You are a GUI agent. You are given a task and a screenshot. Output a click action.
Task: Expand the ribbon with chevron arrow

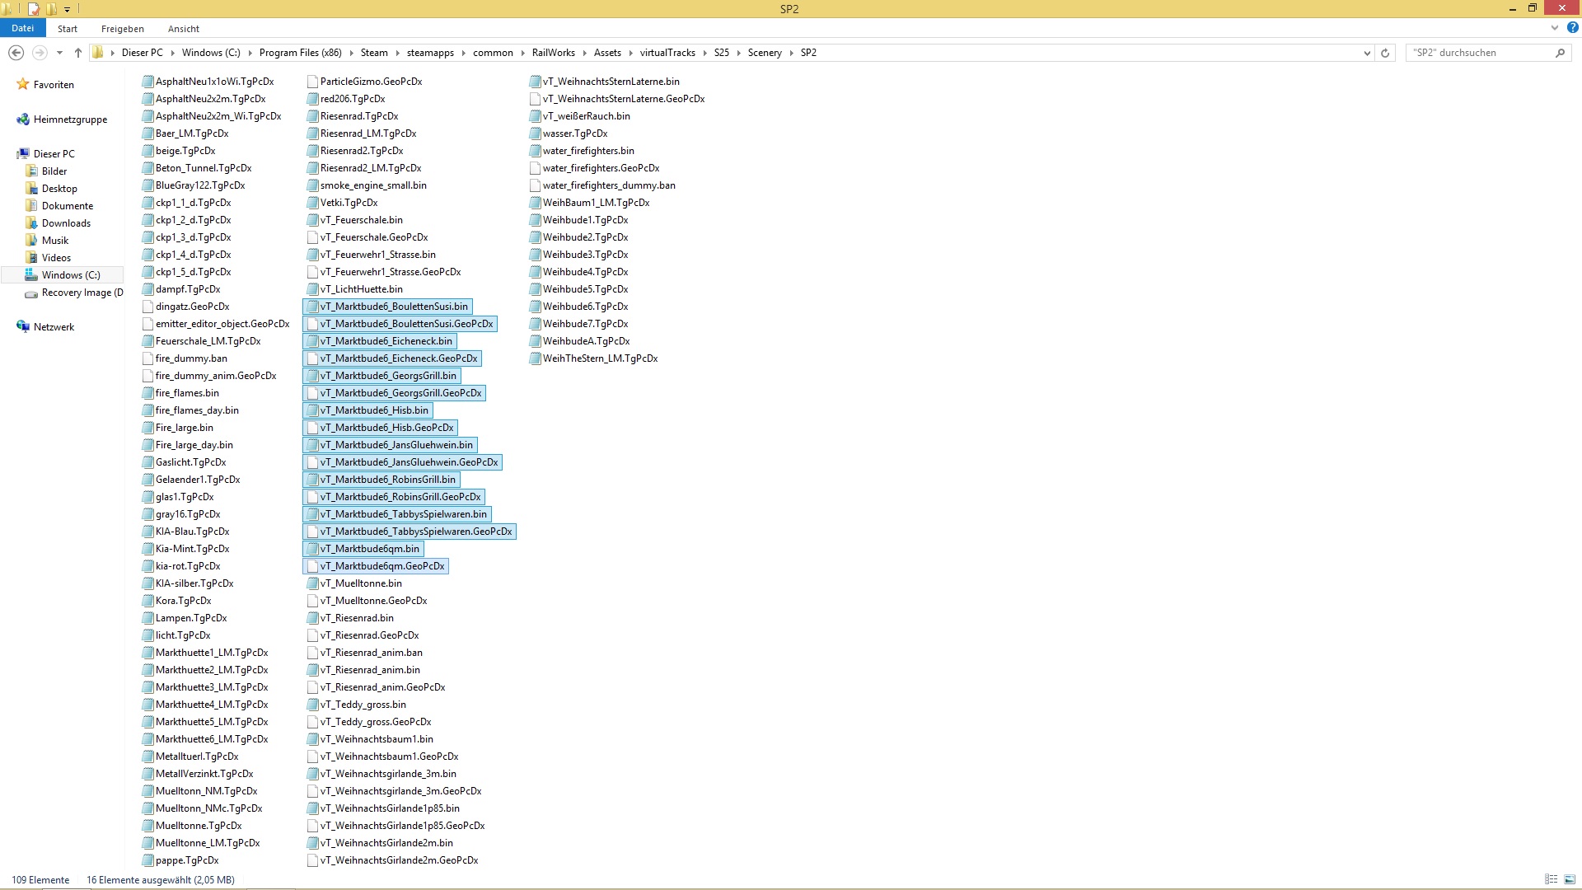point(1555,28)
